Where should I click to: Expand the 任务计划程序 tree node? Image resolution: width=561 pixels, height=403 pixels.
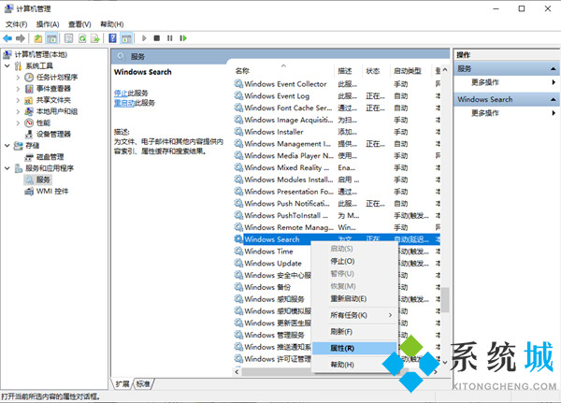click(18, 77)
